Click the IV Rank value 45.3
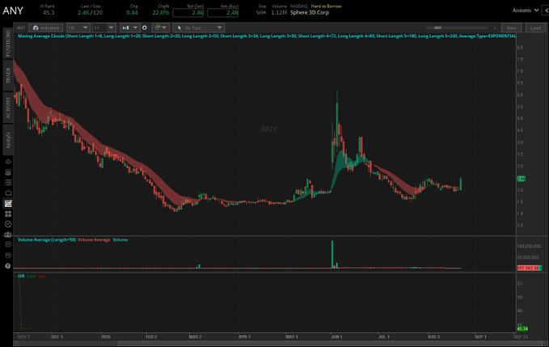Screen dimensions: 549x347 click(49, 13)
